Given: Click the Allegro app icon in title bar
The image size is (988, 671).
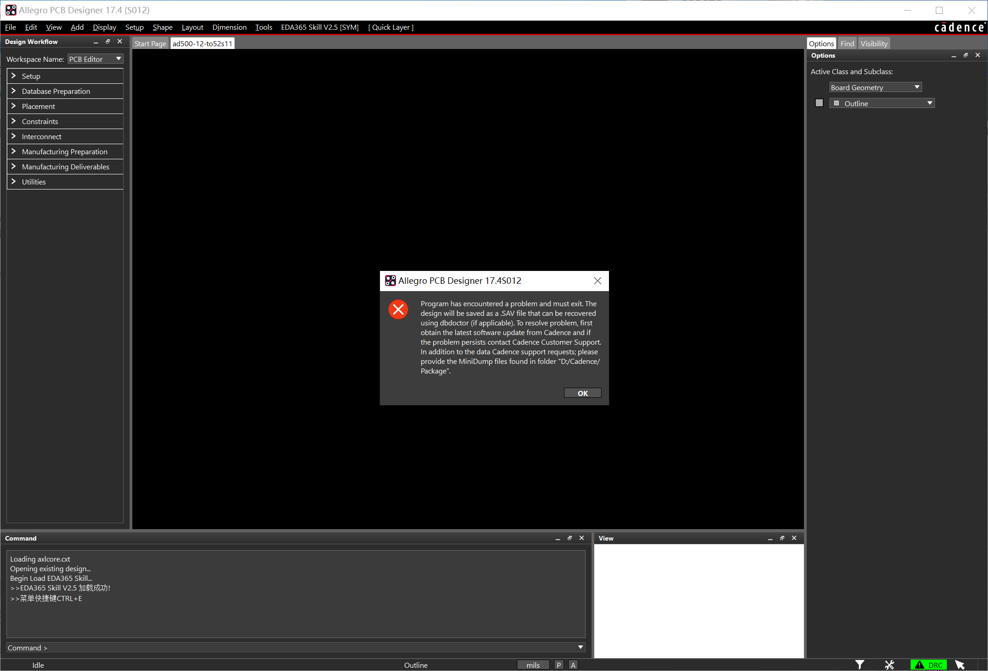Looking at the screenshot, I should tap(11, 10).
